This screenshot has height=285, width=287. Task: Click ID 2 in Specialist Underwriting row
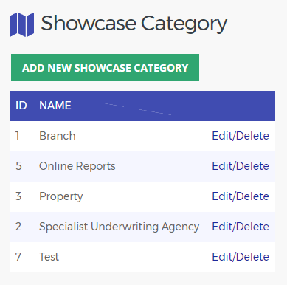pos(18,227)
